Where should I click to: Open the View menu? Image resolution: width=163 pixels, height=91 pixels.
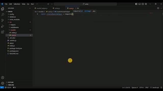(x=23, y=4)
